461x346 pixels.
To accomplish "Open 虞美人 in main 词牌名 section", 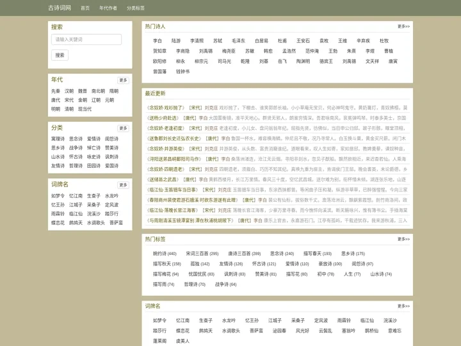I will point(183,342).
